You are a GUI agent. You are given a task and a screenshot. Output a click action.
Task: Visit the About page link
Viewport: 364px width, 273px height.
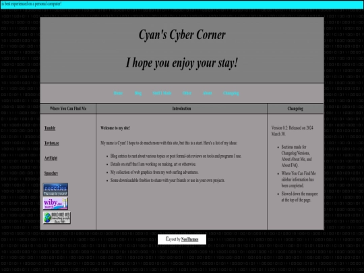(x=208, y=93)
